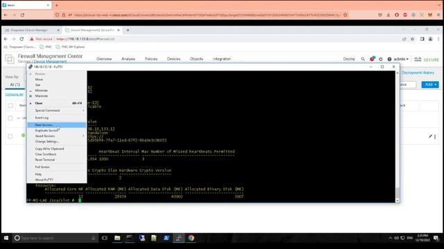Open the Policies menu in FMC
This screenshot has width=444, height=249.
151,59
